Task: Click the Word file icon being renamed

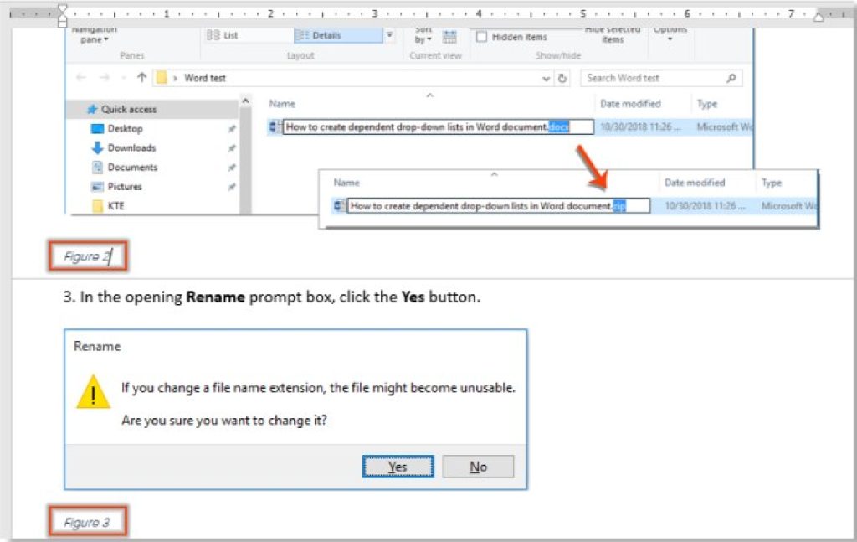Action: pos(274,126)
